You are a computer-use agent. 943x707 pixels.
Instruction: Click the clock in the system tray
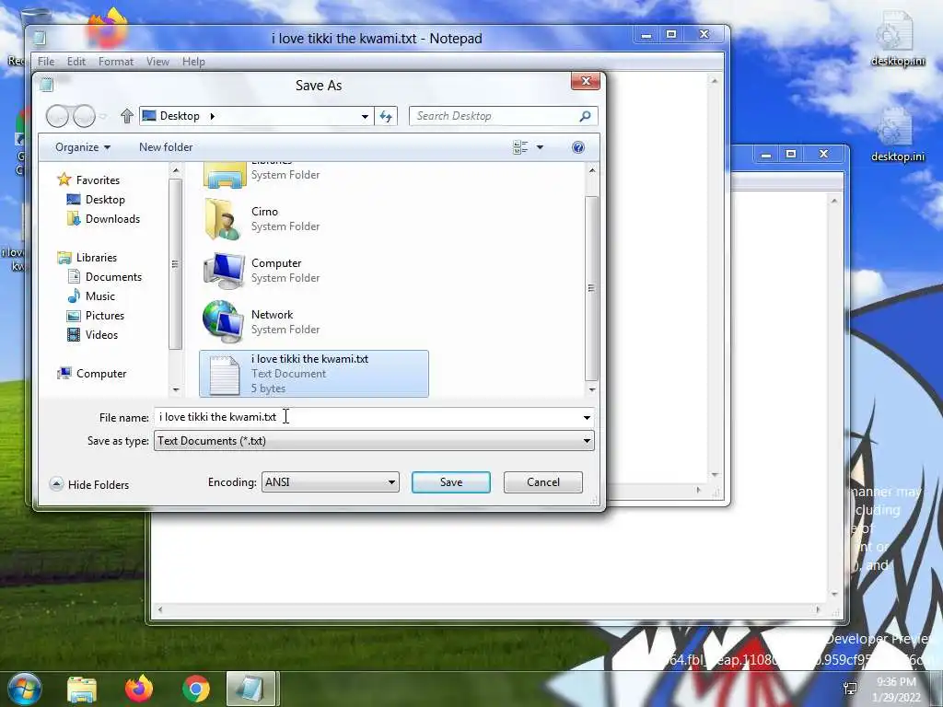point(896,690)
